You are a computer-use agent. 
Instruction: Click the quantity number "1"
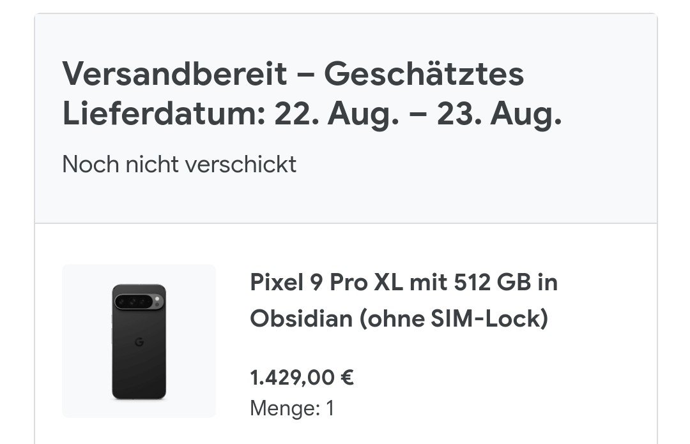pyautogui.click(x=330, y=408)
